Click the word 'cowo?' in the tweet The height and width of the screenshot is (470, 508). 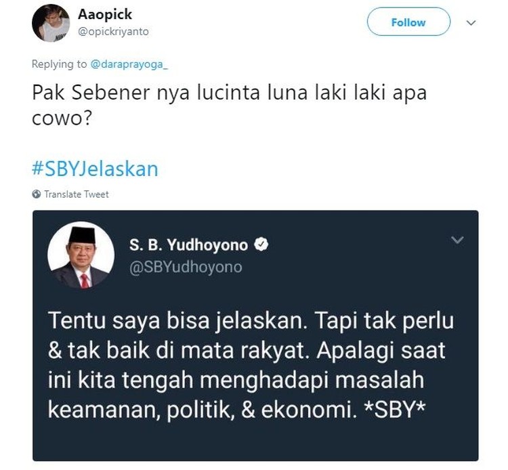coord(62,119)
